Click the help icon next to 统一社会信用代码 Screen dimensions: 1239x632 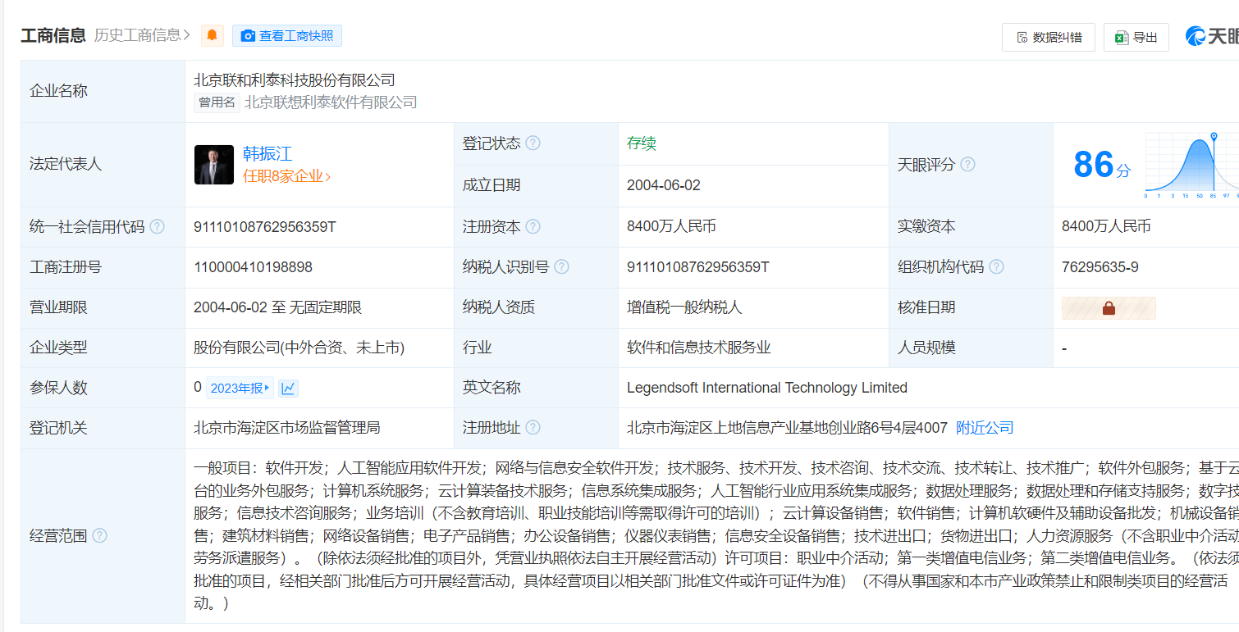[x=157, y=226]
